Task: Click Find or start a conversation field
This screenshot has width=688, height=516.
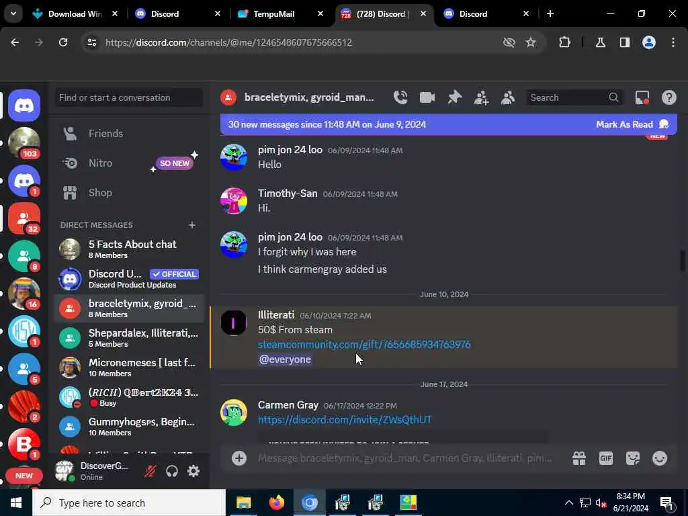Action: click(128, 97)
